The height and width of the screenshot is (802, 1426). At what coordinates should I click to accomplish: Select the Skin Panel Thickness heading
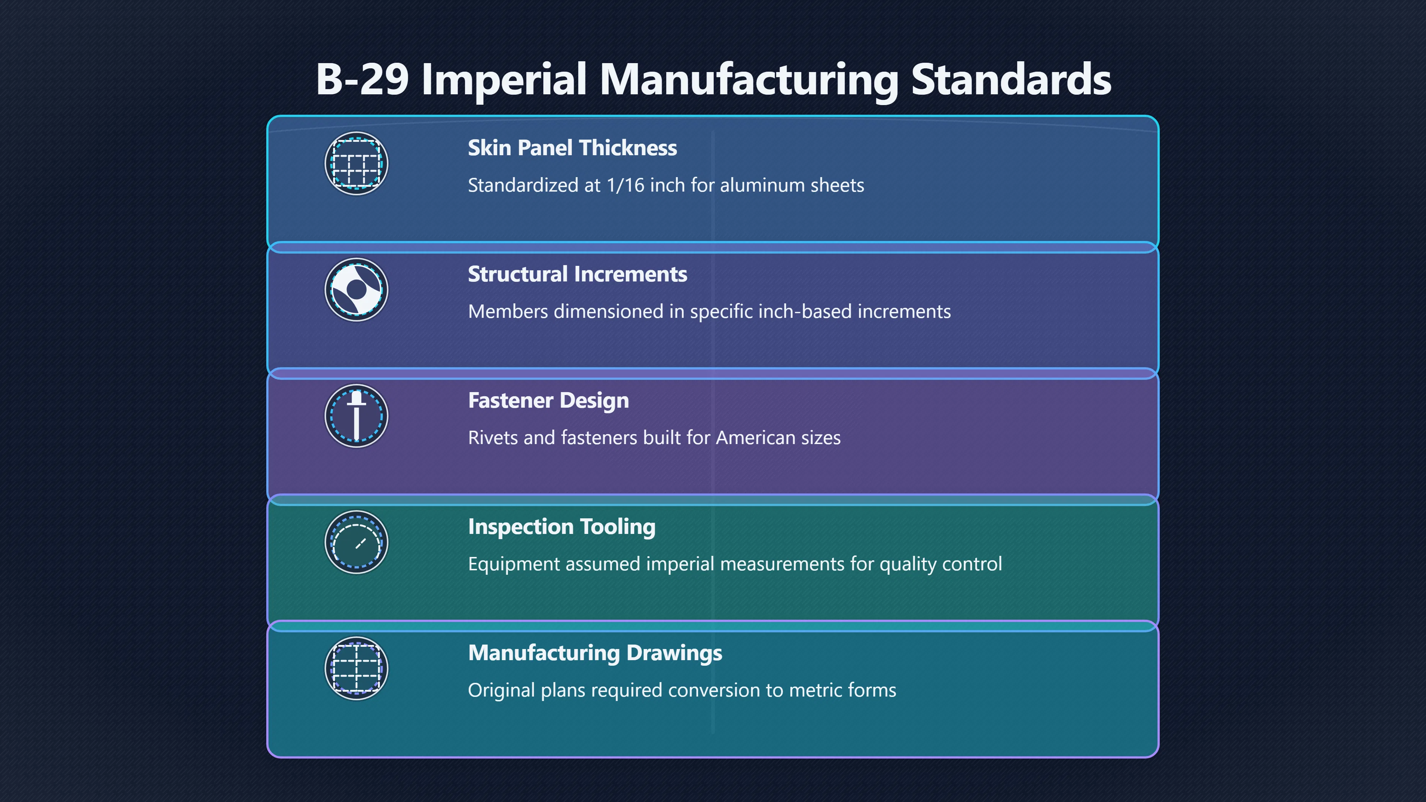coord(572,149)
